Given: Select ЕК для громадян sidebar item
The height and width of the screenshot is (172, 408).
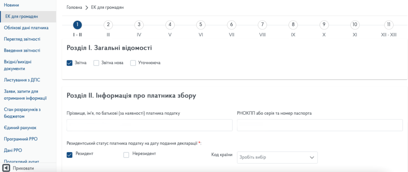Looking at the screenshot, I should (x=28, y=17).
